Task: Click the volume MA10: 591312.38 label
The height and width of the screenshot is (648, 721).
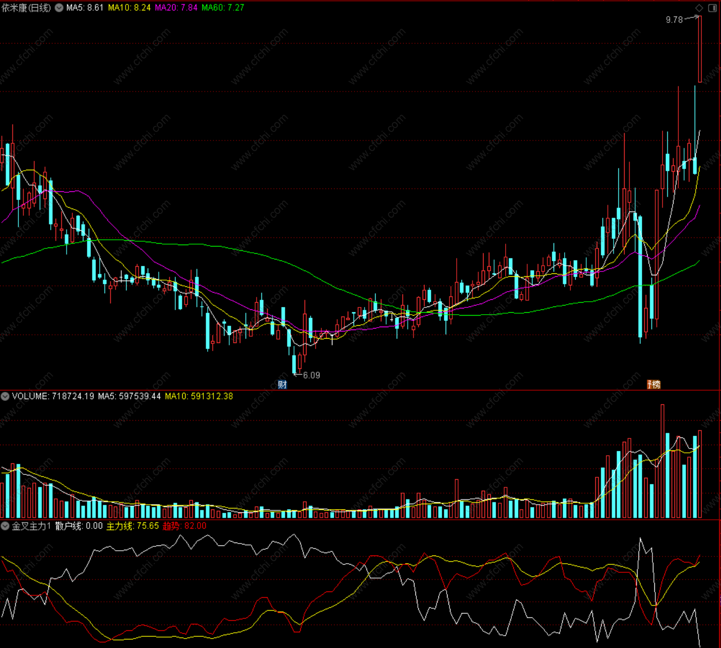Action: coord(199,396)
